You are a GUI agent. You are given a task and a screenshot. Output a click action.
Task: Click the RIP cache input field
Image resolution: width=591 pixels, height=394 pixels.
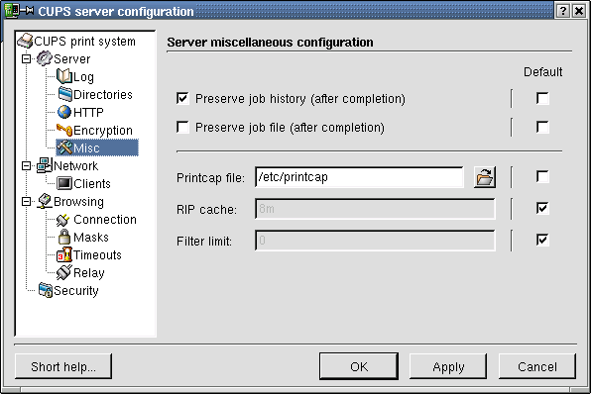(x=375, y=209)
